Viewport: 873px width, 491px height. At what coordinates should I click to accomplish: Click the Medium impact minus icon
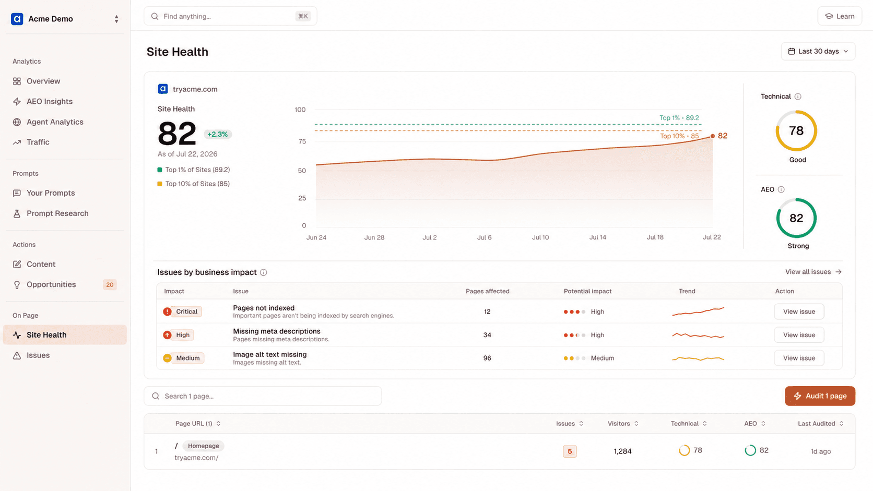(167, 358)
